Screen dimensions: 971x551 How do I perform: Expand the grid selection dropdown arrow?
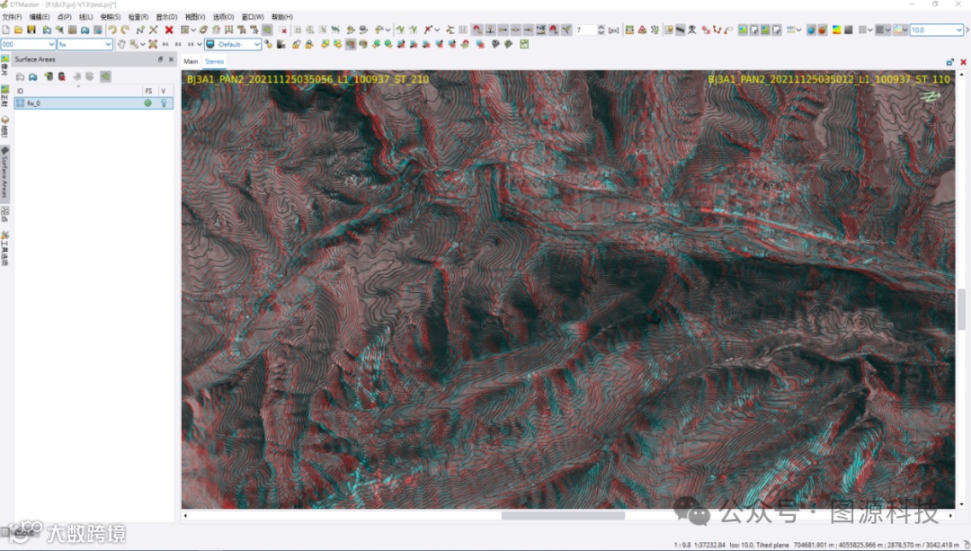[193, 30]
